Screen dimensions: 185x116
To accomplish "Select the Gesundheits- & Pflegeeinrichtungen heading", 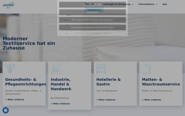I will pyautogui.click(x=26, y=82).
